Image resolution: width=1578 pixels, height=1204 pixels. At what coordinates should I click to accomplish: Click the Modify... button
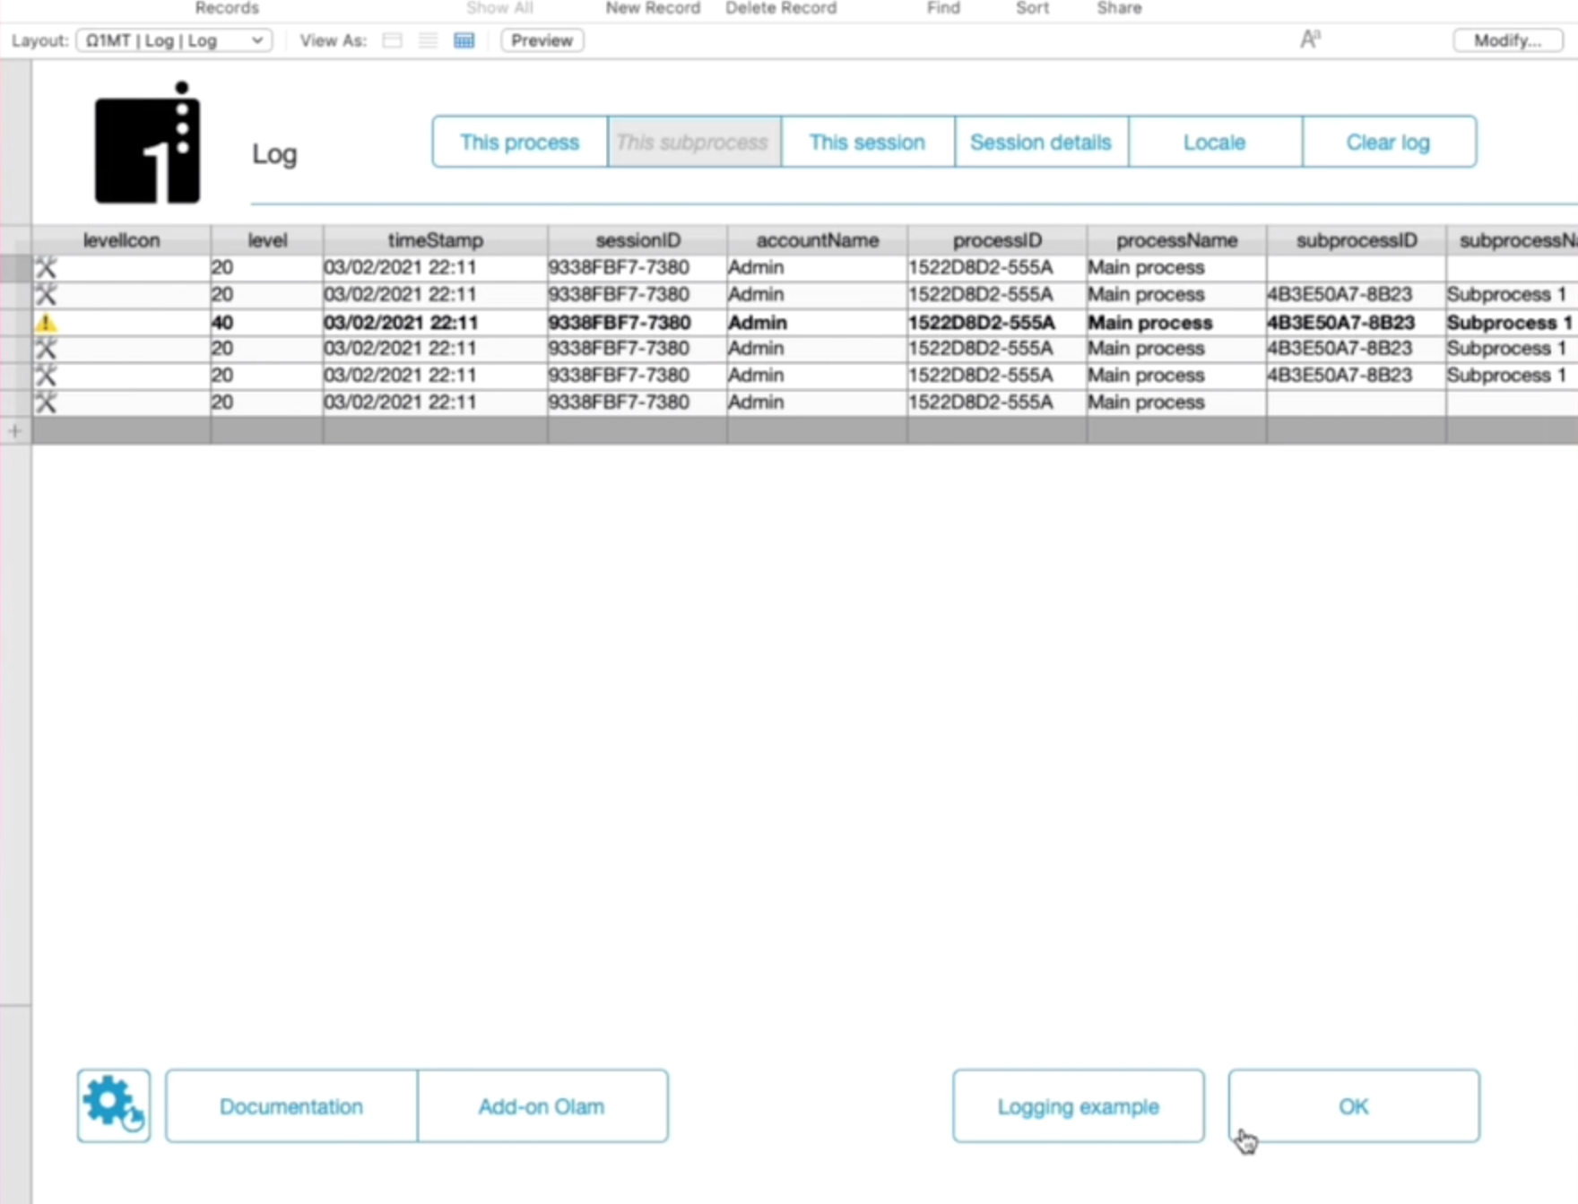coord(1508,40)
